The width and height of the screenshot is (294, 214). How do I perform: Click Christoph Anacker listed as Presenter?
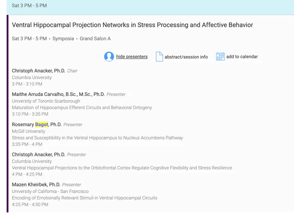coord(38,154)
